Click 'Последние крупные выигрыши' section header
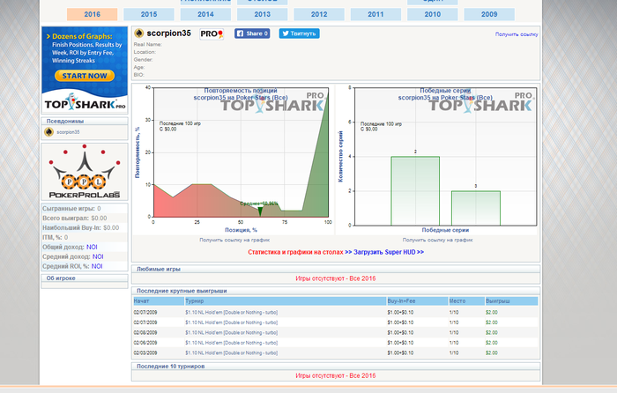Screen dimensions: 617x393 [x=336, y=291]
